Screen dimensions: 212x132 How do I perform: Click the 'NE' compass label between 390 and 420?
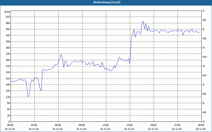[204, 39]
